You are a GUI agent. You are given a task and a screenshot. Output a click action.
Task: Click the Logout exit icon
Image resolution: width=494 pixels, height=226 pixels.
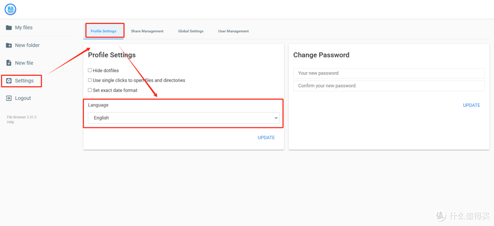pos(9,98)
